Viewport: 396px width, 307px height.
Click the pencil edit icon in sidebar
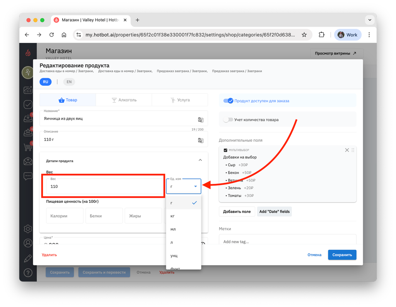28,258
